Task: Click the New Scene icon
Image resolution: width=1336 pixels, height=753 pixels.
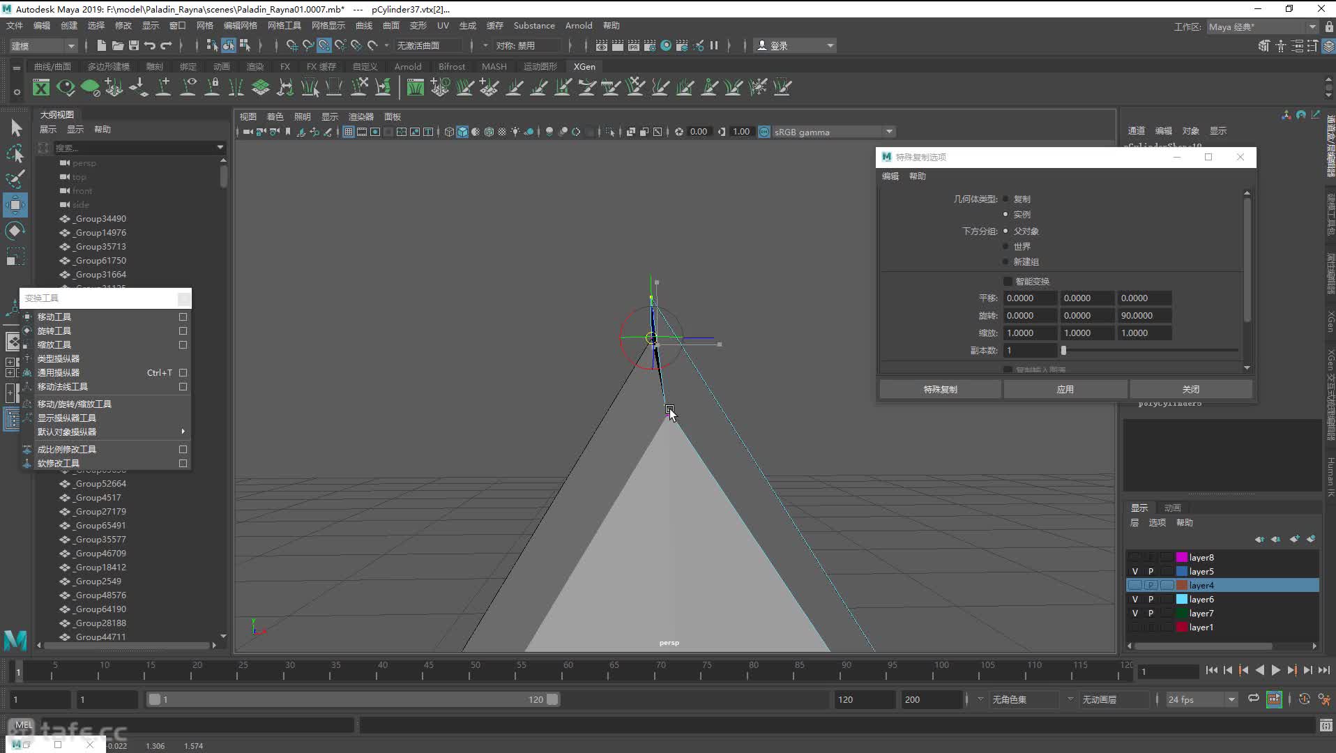Action: 102,45
